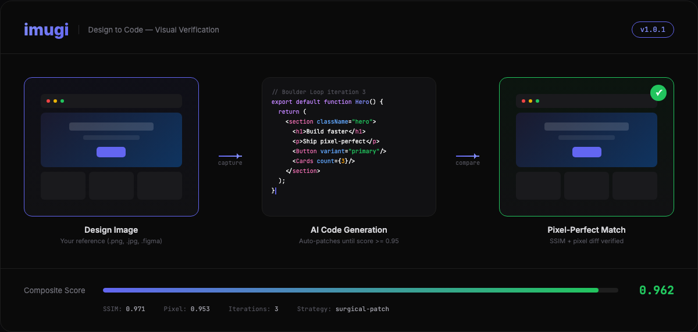Viewport: 698px width, 332px height.
Task: Click the compare arrow
Action: click(468, 156)
